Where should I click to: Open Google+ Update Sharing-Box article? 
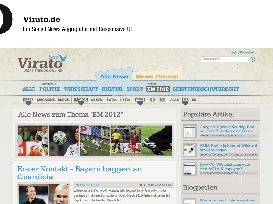[x=228, y=129]
